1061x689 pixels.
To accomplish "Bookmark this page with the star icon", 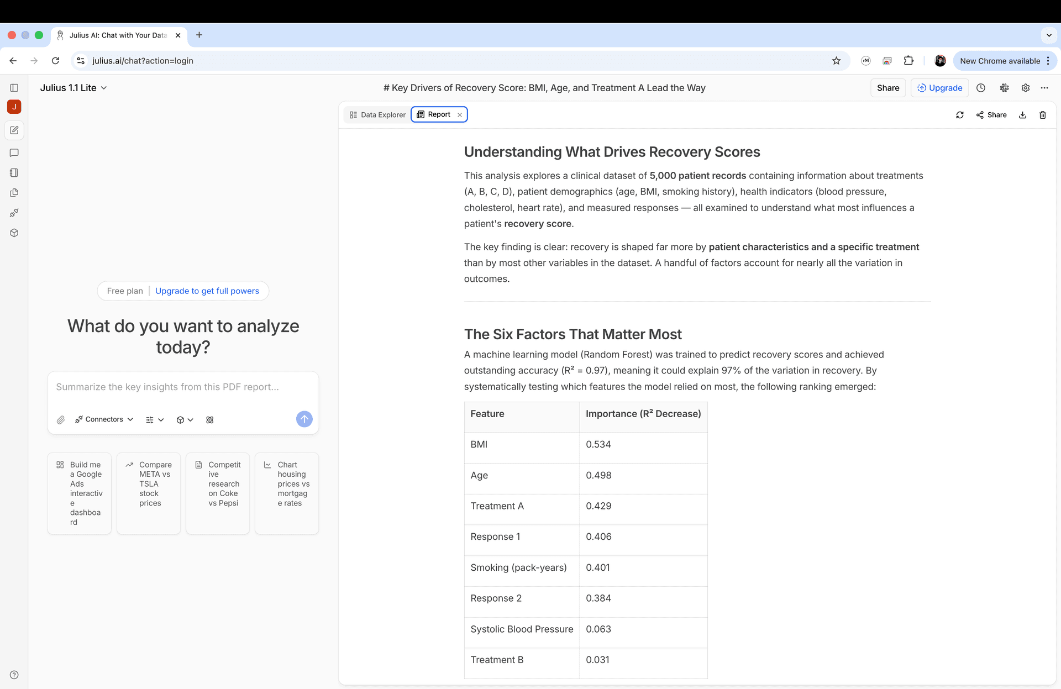I will [x=836, y=61].
